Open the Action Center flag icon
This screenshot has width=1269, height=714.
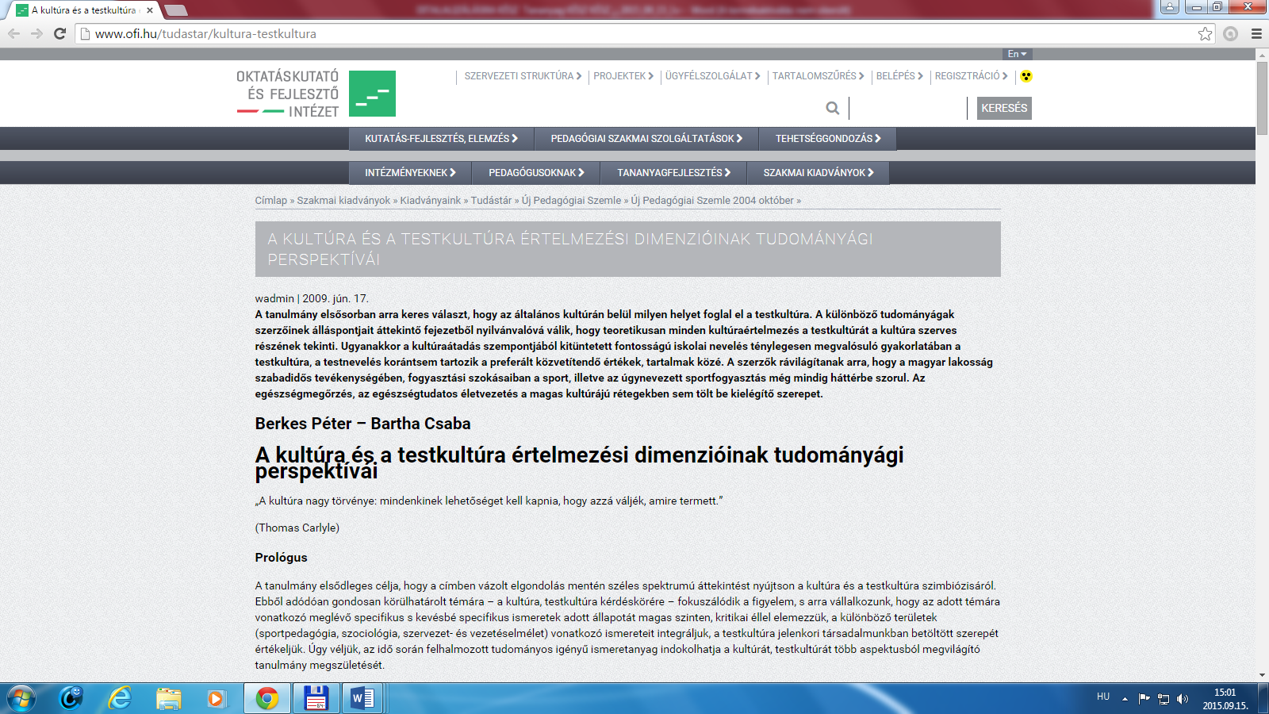coord(1144,699)
